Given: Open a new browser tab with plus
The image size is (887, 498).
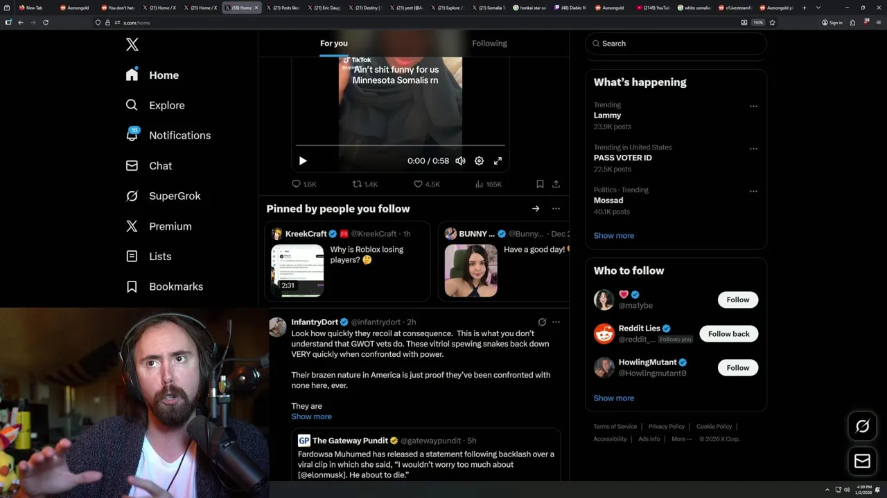Looking at the screenshot, I should [804, 8].
